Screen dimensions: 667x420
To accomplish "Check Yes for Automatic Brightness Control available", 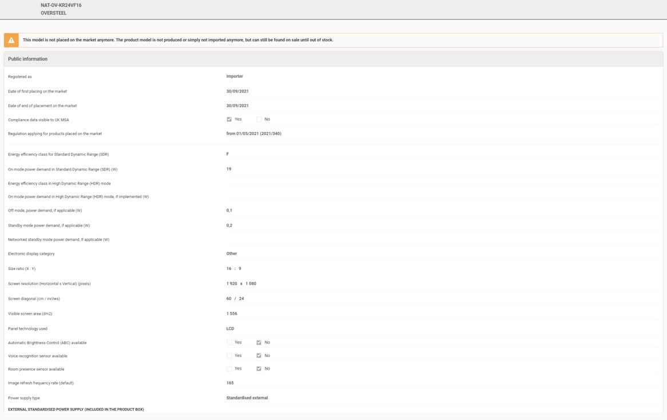I will [229, 343].
